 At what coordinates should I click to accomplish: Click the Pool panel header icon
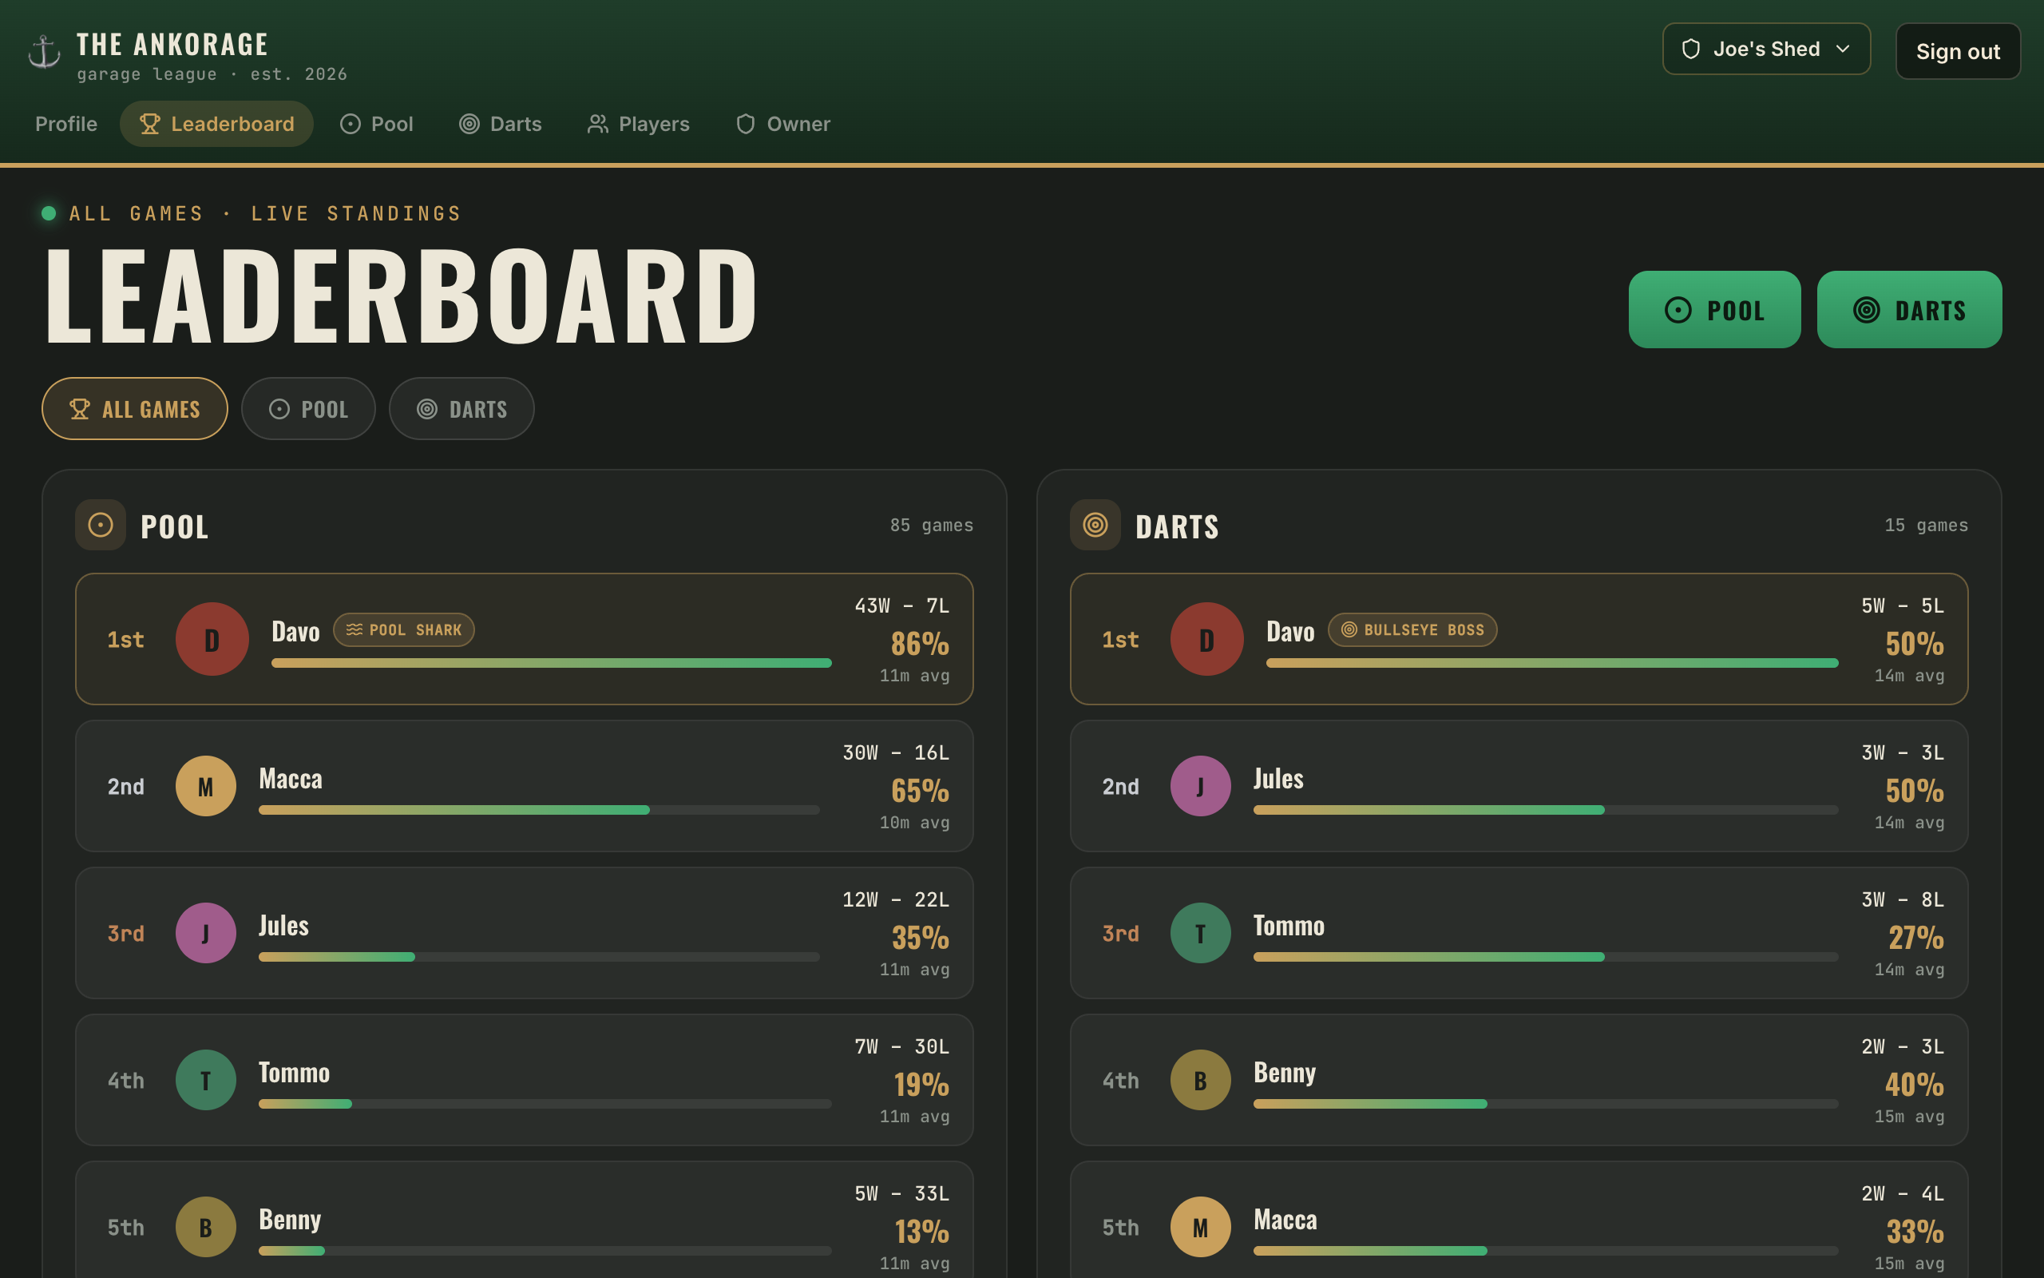[101, 525]
